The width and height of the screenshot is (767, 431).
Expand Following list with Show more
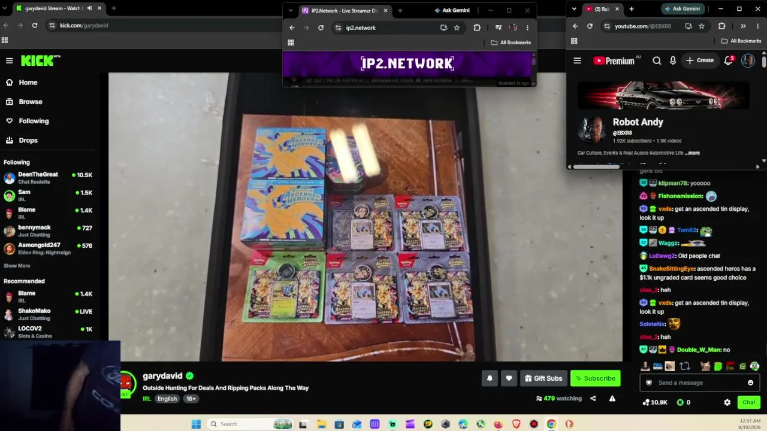(17, 266)
